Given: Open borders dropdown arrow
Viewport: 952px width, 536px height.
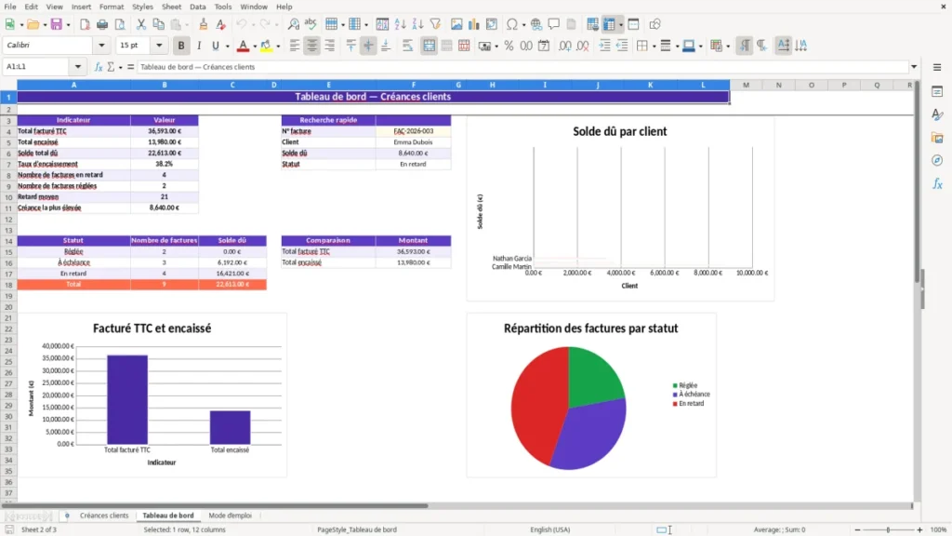Looking at the screenshot, I should pos(654,47).
